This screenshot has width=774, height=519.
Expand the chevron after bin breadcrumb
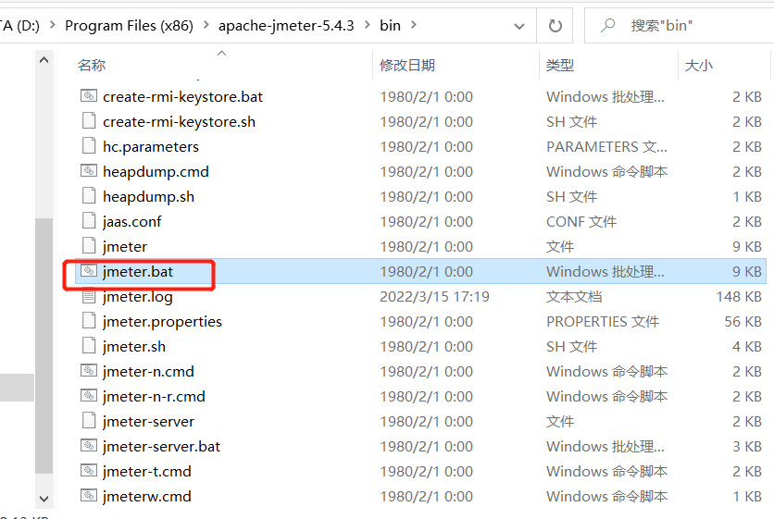[414, 25]
